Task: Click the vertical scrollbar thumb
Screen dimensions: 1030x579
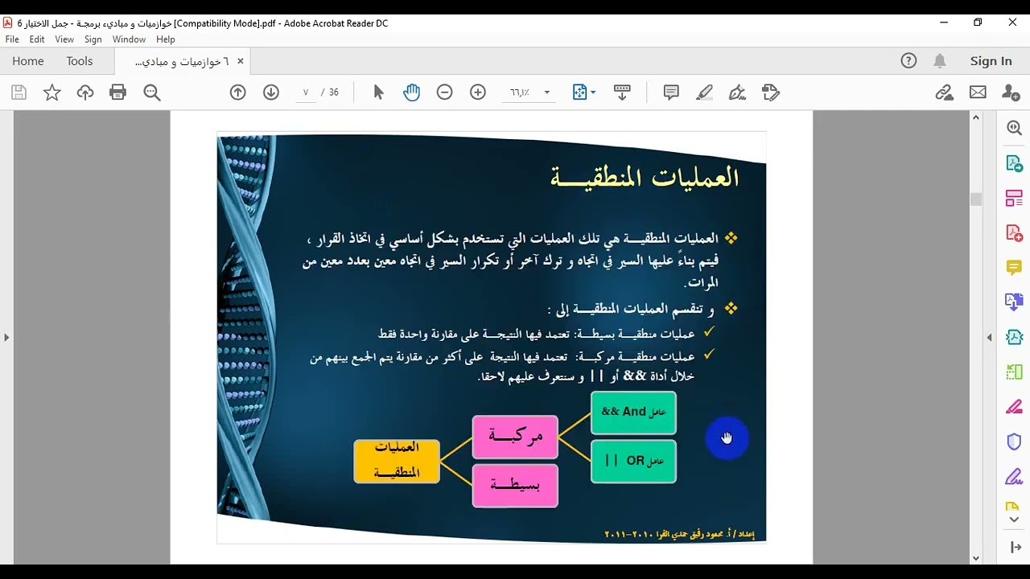Action: pos(976,199)
